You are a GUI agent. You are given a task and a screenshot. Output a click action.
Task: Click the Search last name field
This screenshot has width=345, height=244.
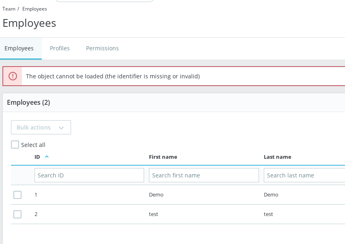point(304,175)
